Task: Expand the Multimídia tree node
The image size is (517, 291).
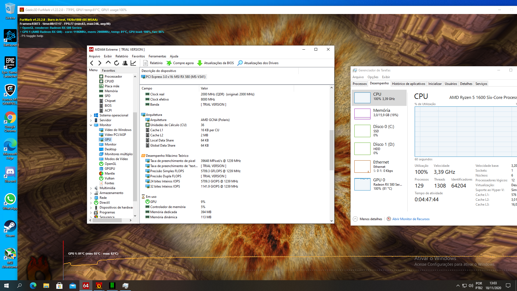Action: click(91, 188)
